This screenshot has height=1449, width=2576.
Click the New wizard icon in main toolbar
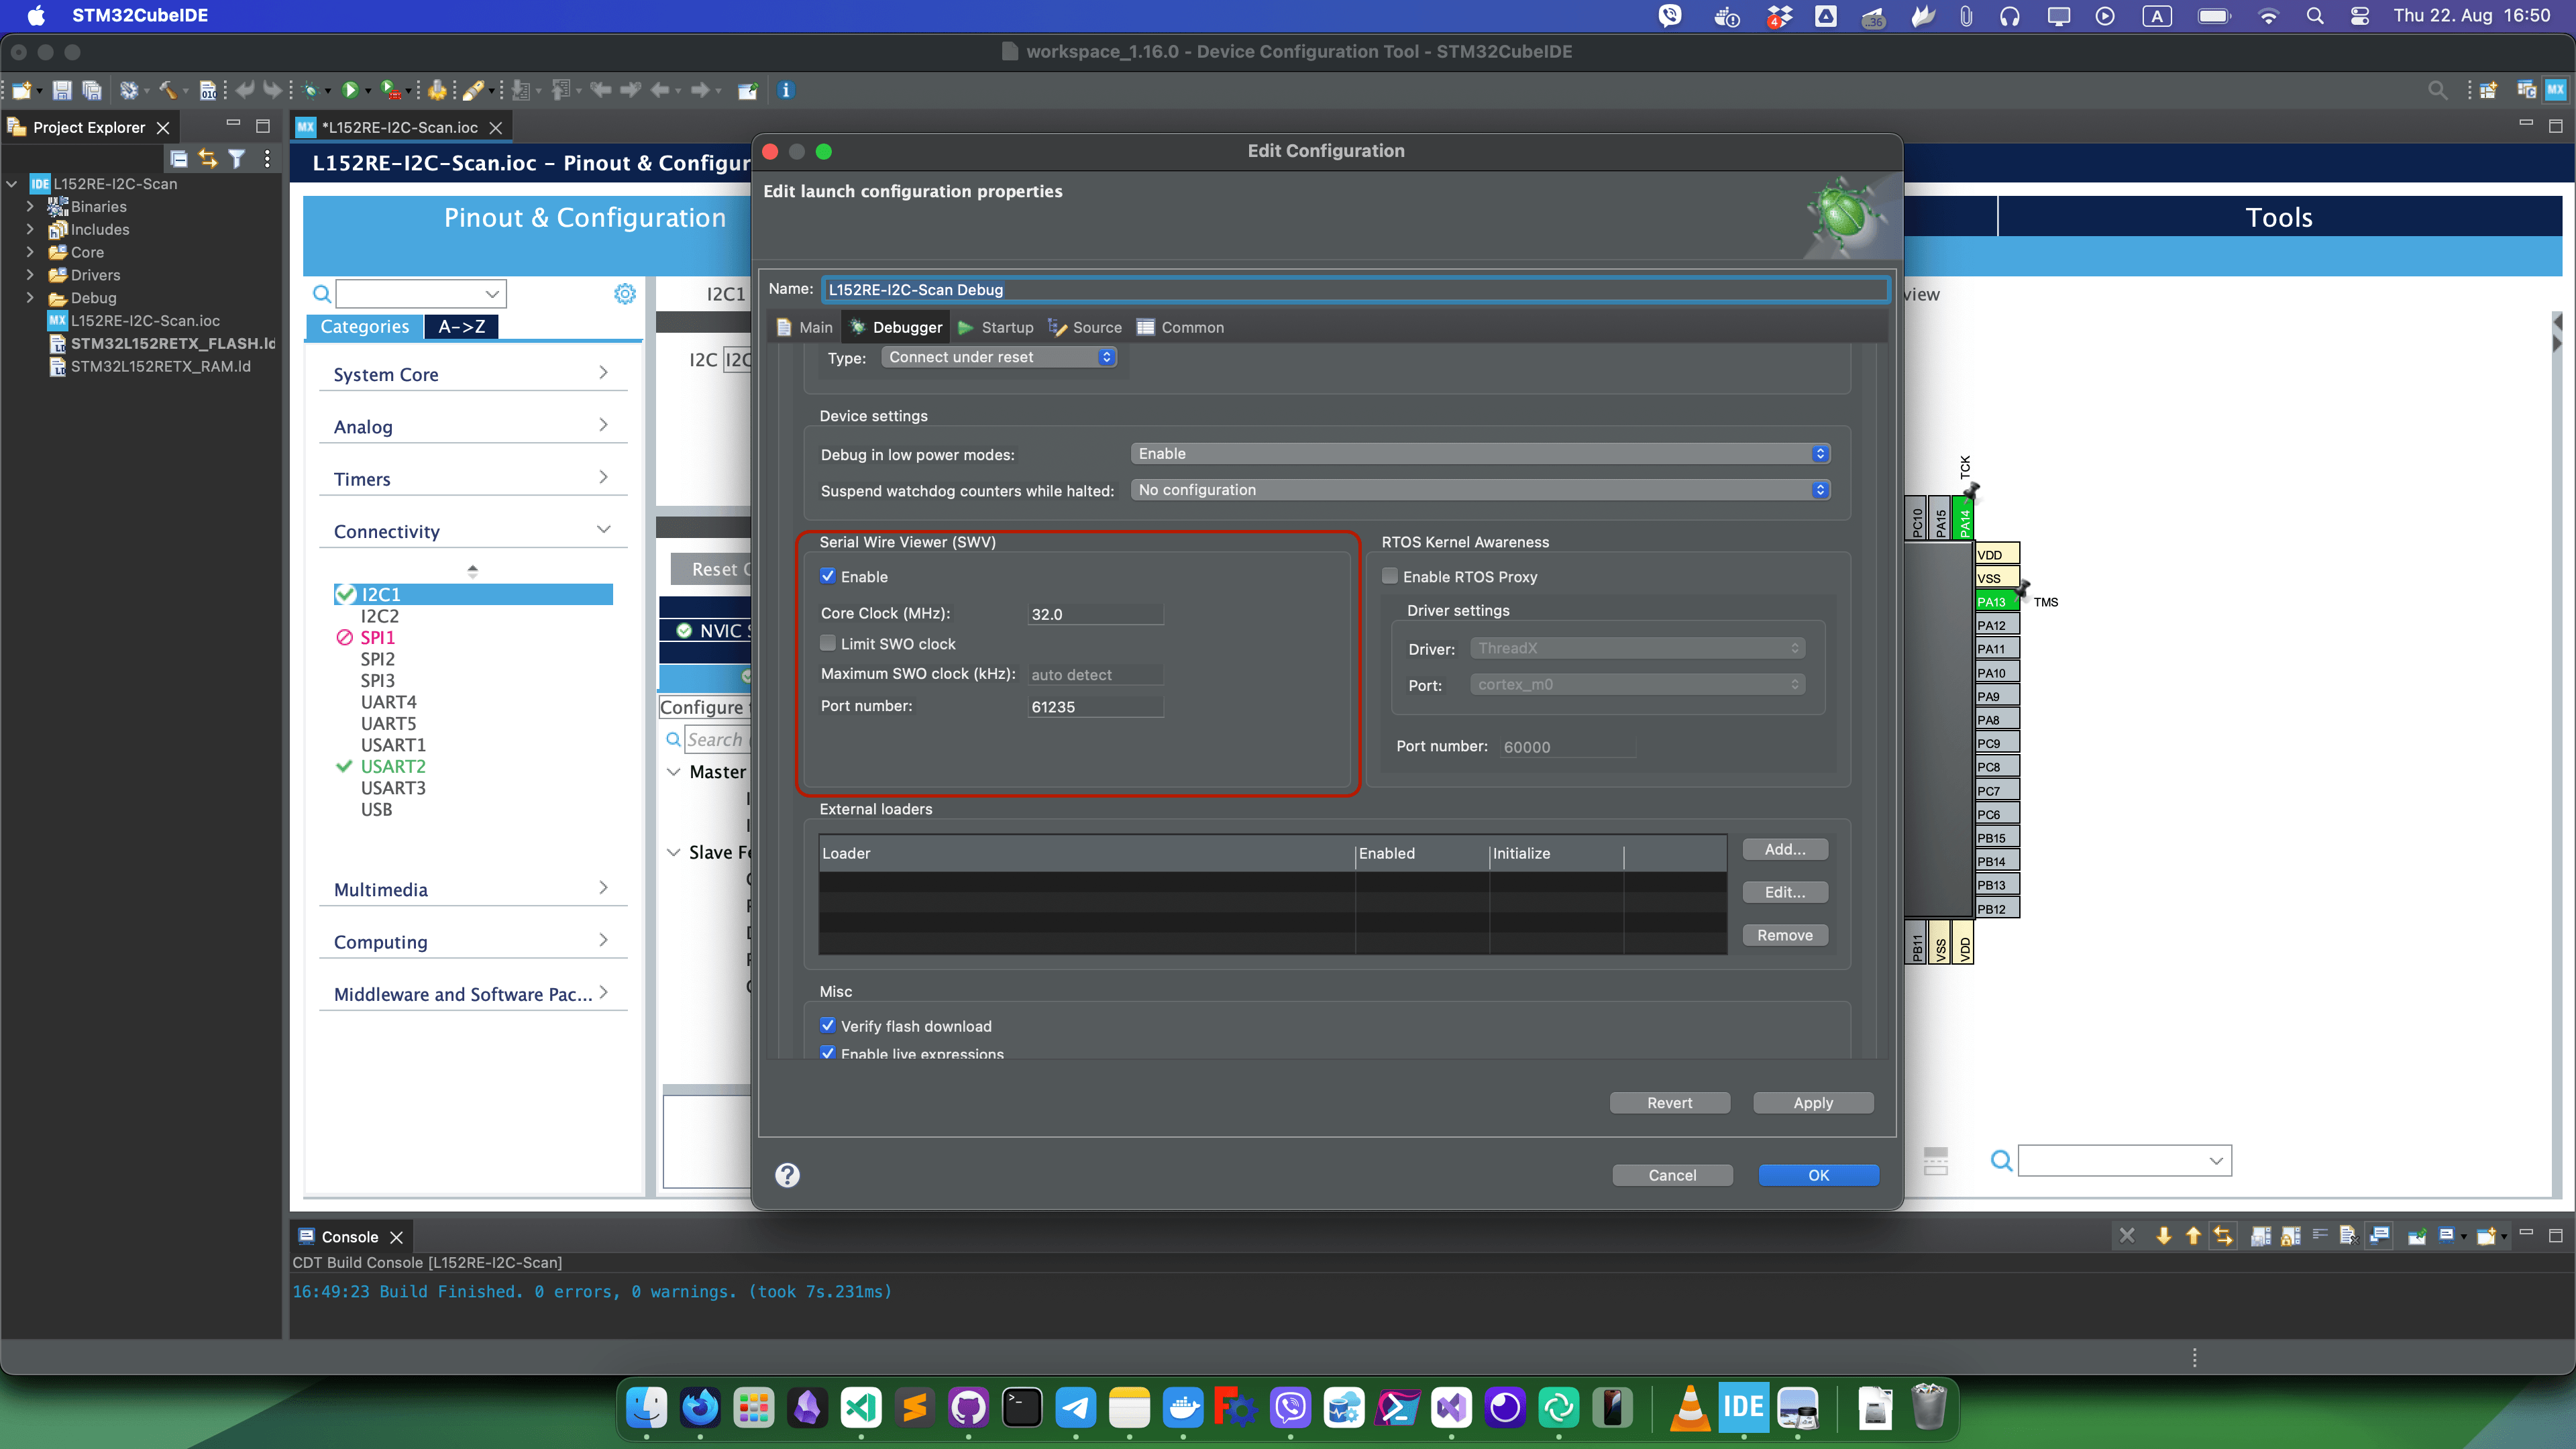[x=21, y=90]
